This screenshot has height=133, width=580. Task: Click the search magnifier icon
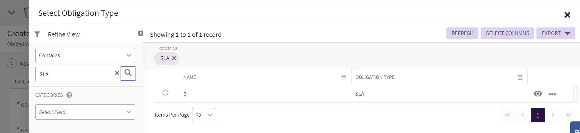[x=128, y=73]
